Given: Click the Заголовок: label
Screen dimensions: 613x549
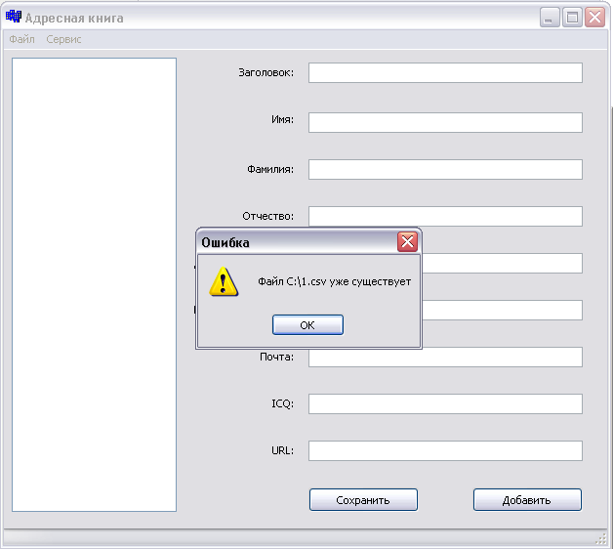Looking at the screenshot, I should (266, 73).
